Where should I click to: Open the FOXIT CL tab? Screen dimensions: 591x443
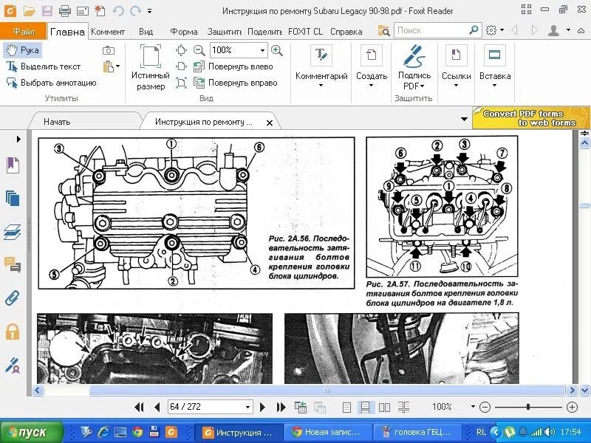305,32
